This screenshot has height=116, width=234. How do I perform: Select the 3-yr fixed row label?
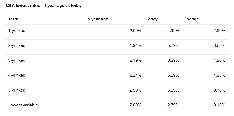(17, 60)
